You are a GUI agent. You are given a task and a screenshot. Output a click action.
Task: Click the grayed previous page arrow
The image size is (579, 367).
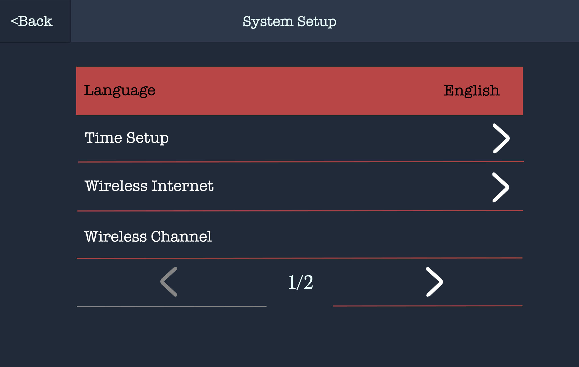click(169, 282)
